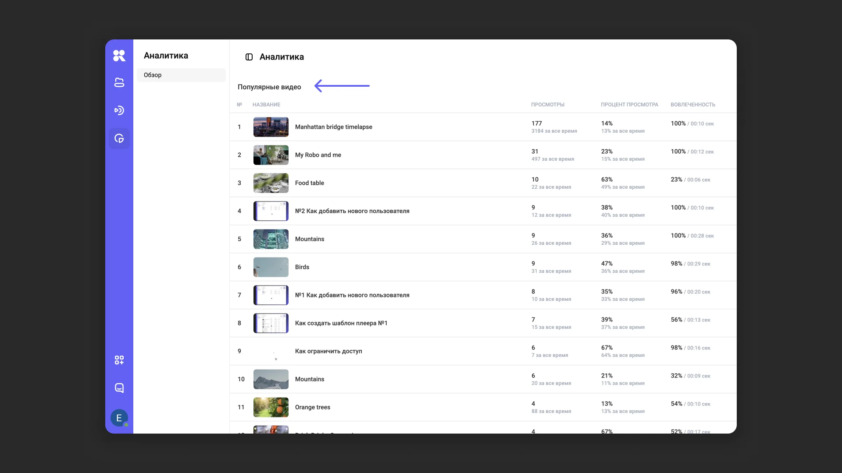Screen dimensions: 842x473
Task: Click the four-leaf app logo icon
Action: coord(119,56)
